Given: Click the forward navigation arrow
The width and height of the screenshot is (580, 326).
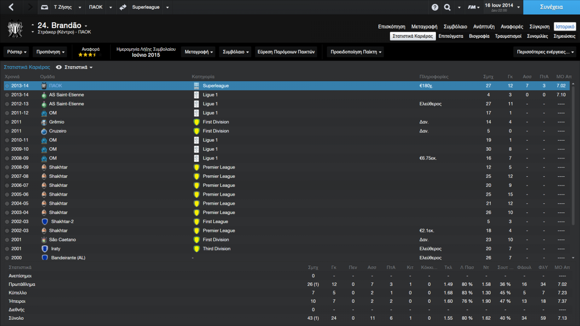Looking at the screenshot, I should 29,7.
